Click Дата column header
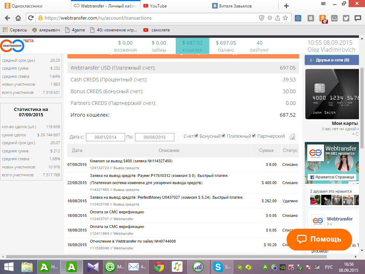The image size is (365, 274). click(x=77, y=150)
